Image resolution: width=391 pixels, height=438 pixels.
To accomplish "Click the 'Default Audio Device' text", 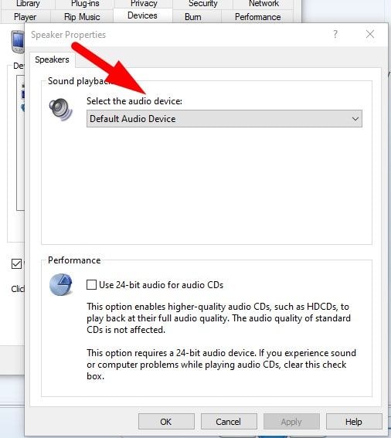I will [132, 119].
